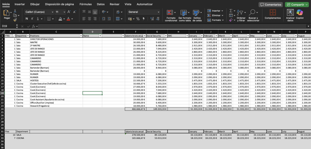The height and width of the screenshot is (149, 311).
Task: Toggle italic formatting (K)
Action: [32, 19]
